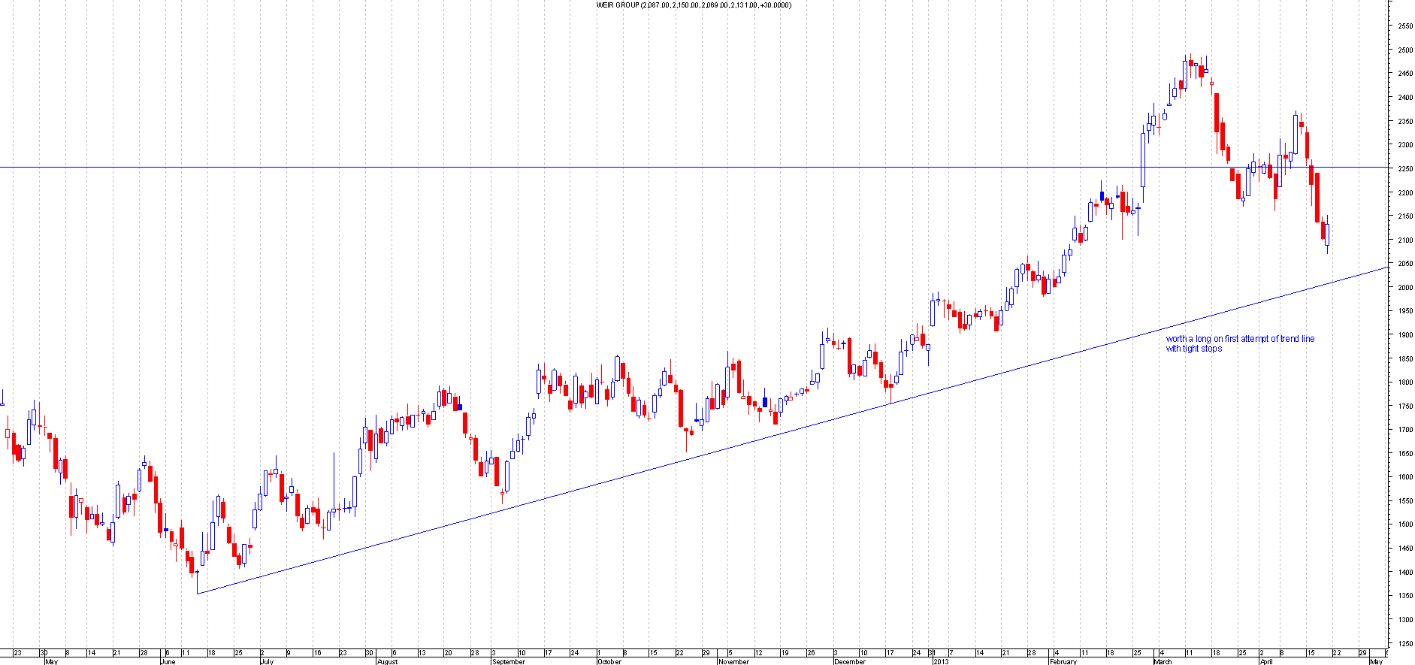Click the WEIR GROUP chart title text

[693, 5]
